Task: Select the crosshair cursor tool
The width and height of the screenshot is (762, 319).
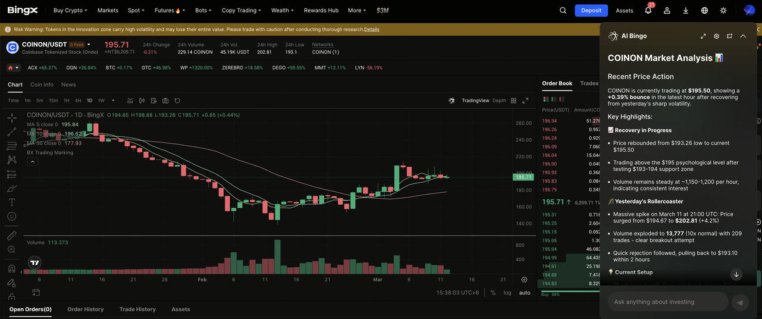Action: (11, 118)
